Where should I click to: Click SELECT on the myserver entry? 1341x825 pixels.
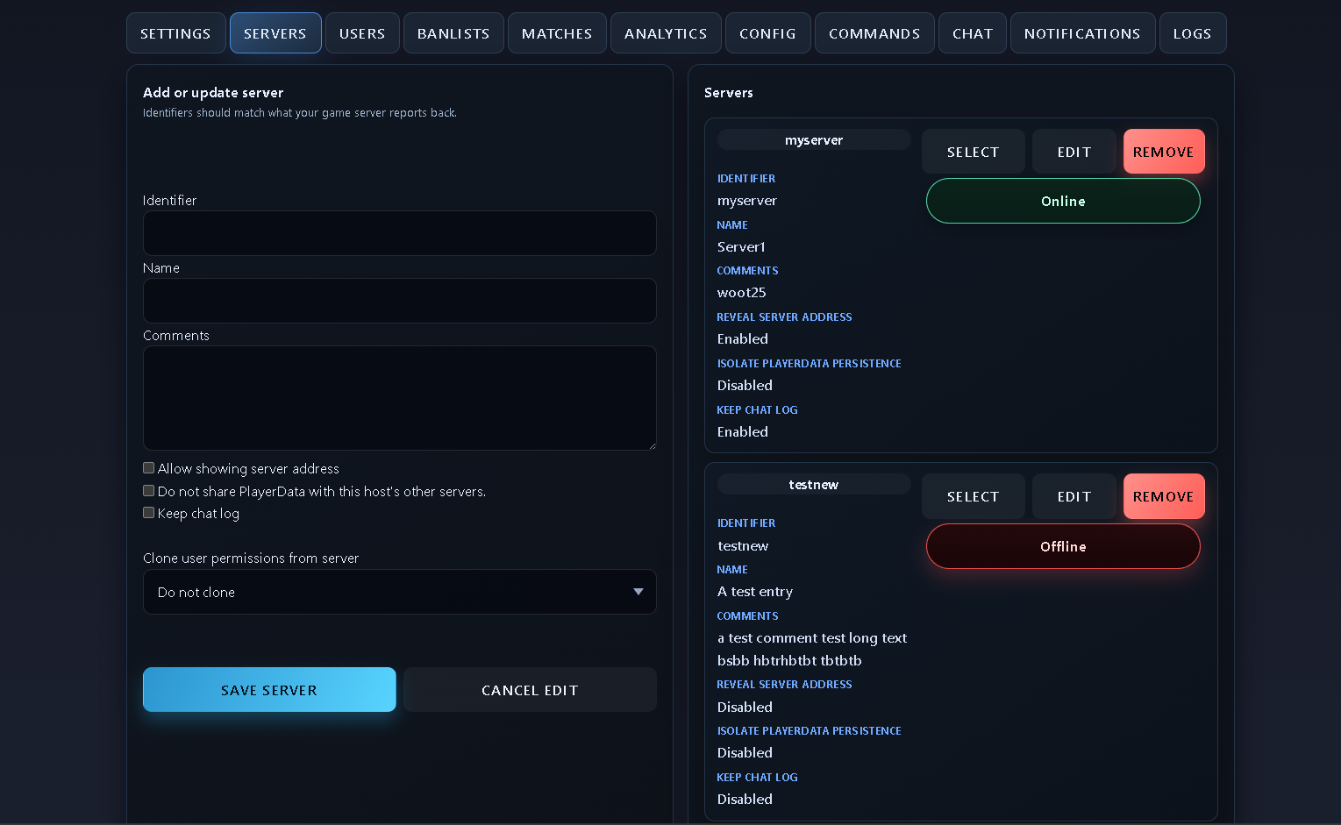tap(973, 151)
